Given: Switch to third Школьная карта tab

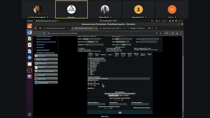Looking at the screenshot, I should click(112, 28).
